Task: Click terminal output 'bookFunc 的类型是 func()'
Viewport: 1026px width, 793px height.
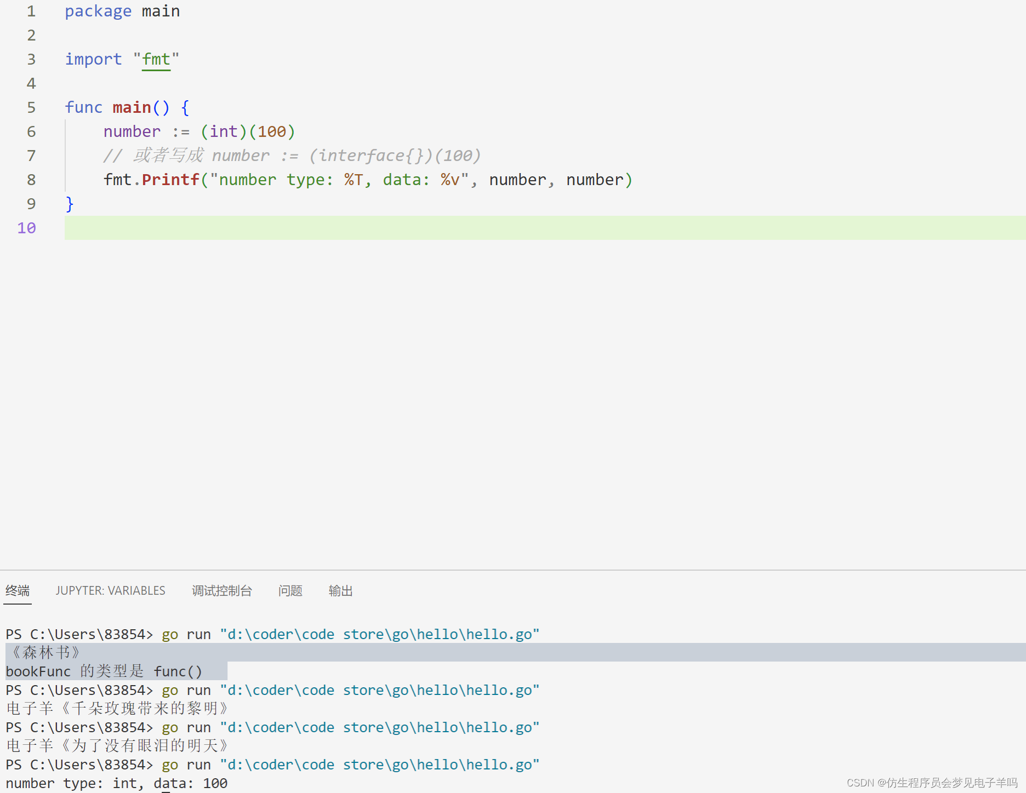Action: [104, 671]
